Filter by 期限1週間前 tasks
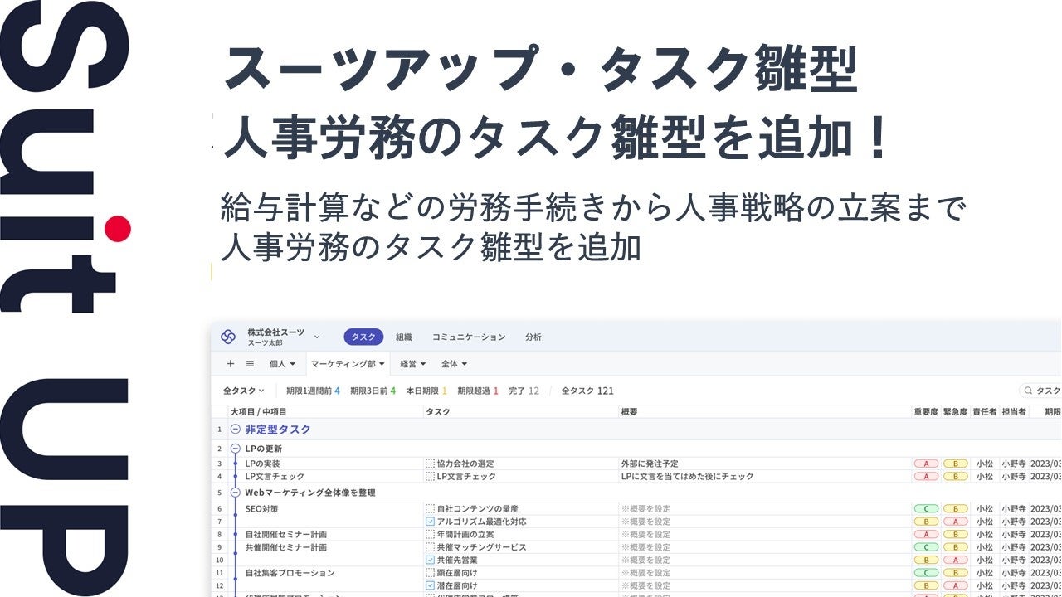The image size is (1062, 597). tap(313, 391)
